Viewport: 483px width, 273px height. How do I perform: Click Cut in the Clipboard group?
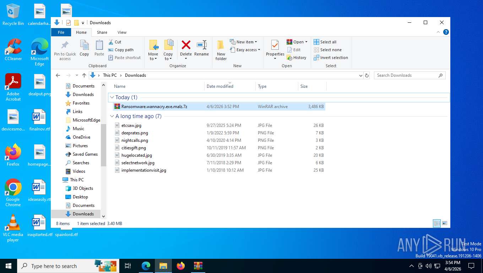pyautogui.click(x=115, y=42)
